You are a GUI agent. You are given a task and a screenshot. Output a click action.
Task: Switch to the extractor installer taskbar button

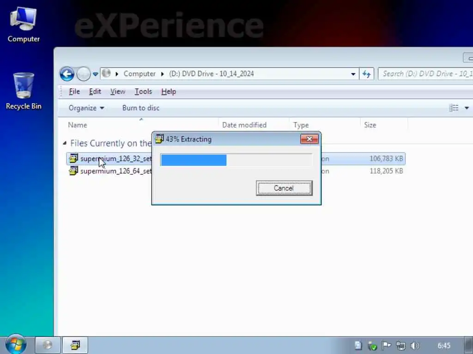[75, 345]
